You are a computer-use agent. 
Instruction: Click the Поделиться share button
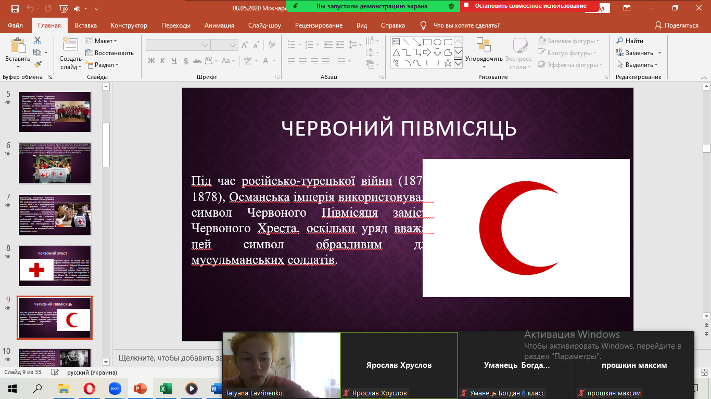(676, 25)
